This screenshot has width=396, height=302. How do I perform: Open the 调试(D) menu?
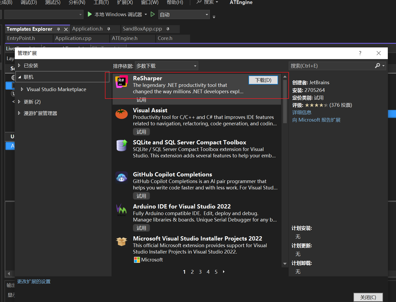pyautogui.click(x=29, y=2)
